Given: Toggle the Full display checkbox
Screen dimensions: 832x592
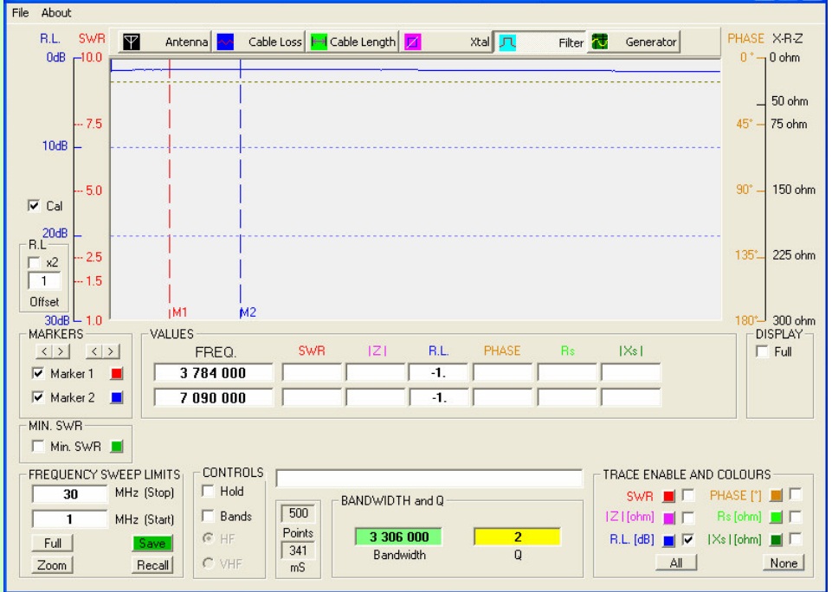Looking at the screenshot, I should coord(762,351).
